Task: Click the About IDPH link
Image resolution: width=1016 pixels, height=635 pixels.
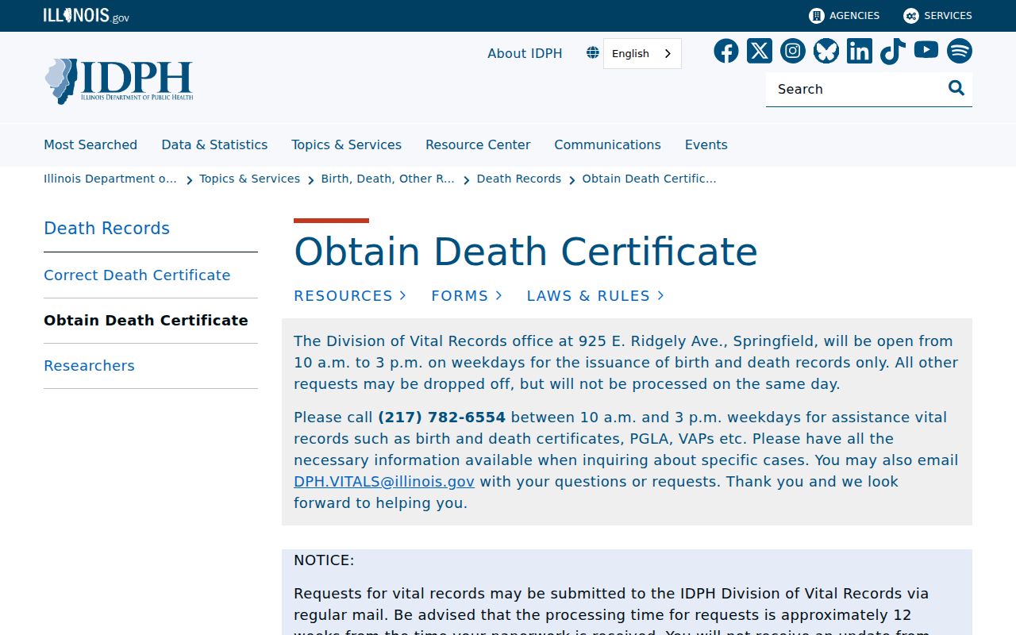Action: click(525, 53)
